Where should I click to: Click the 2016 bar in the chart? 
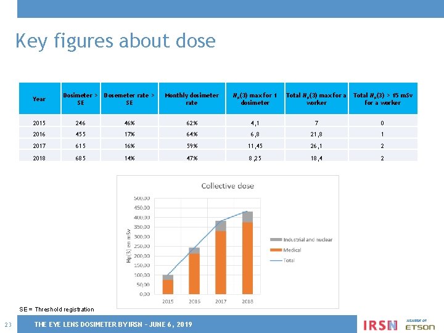click(194, 271)
